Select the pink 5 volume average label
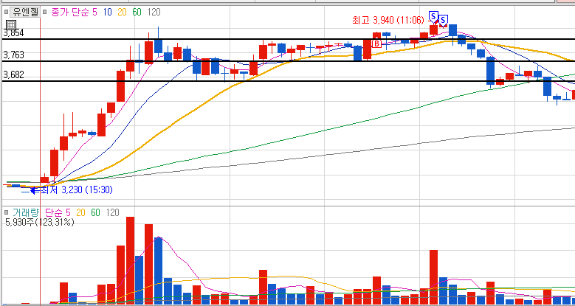Viewport: 575px width, 306px height. click(x=69, y=212)
